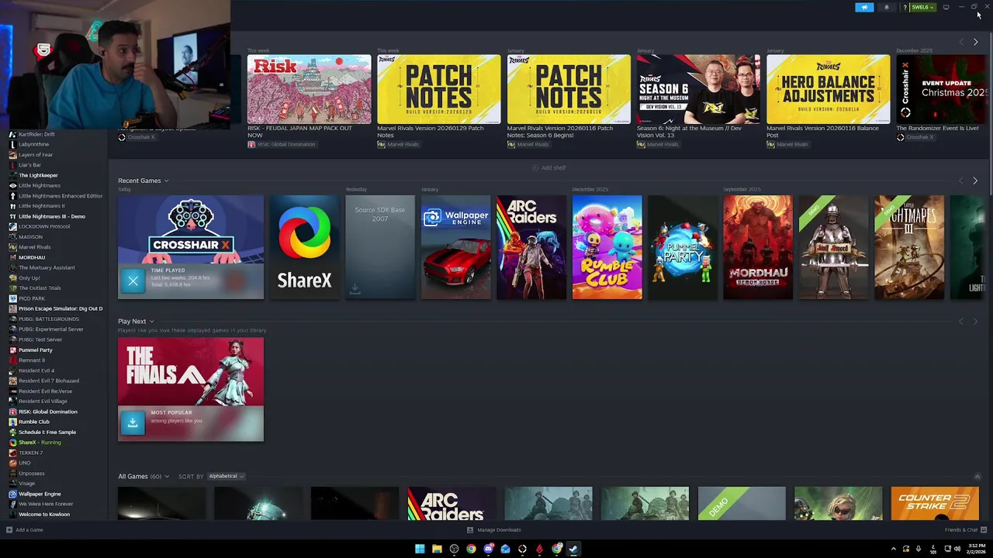Viewport: 993px width, 558px height.
Task: Select Marvel Rivals in sidebar
Action: tap(34, 247)
